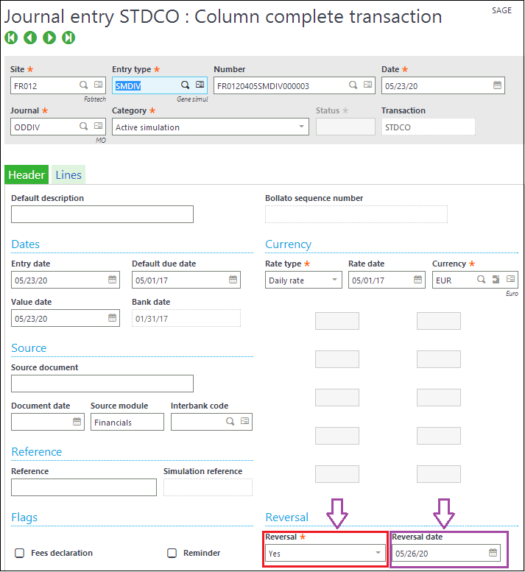The image size is (525, 572).
Task: Tick the Reminder checkbox
Action: coord(172,553)
